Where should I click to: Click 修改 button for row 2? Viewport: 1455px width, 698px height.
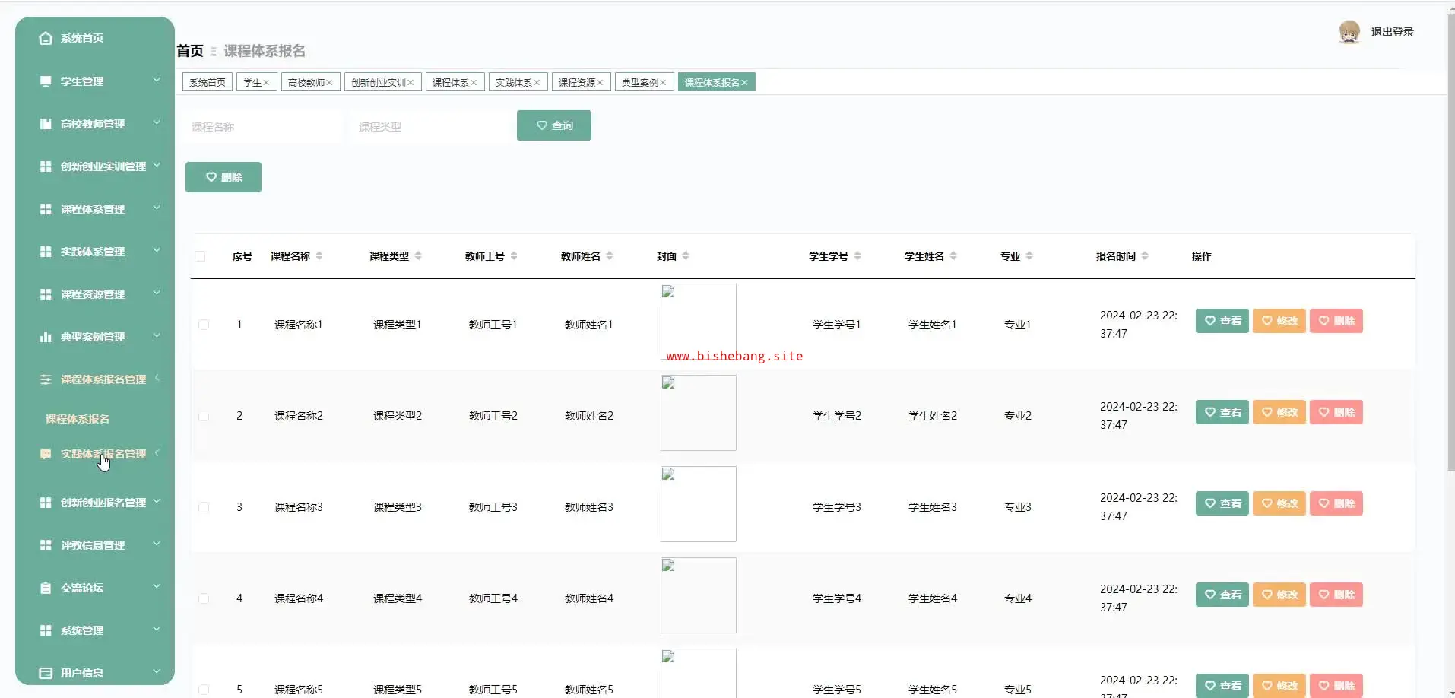pyautogui.click(x=1279, y=412)
